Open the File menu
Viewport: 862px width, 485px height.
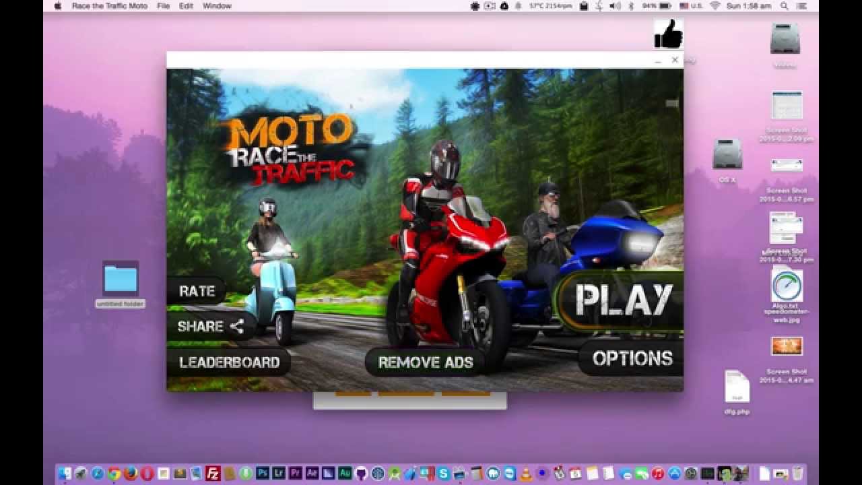click(x=163, y=5)
